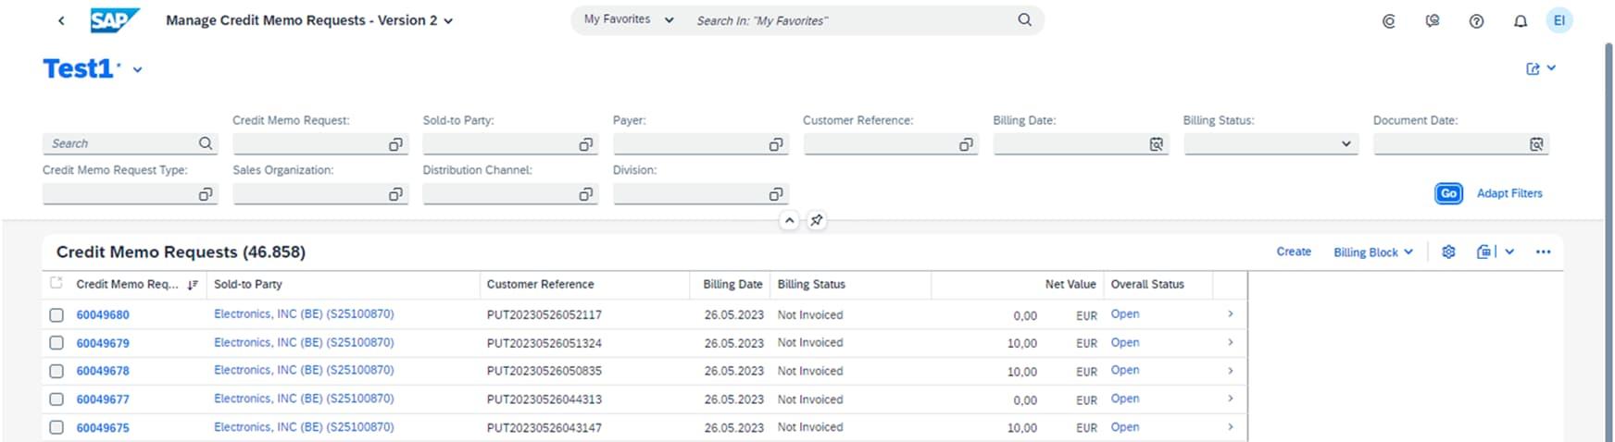Open Sold-to Party value help
Screen dimensions: 1615x442
click(585, 144)
